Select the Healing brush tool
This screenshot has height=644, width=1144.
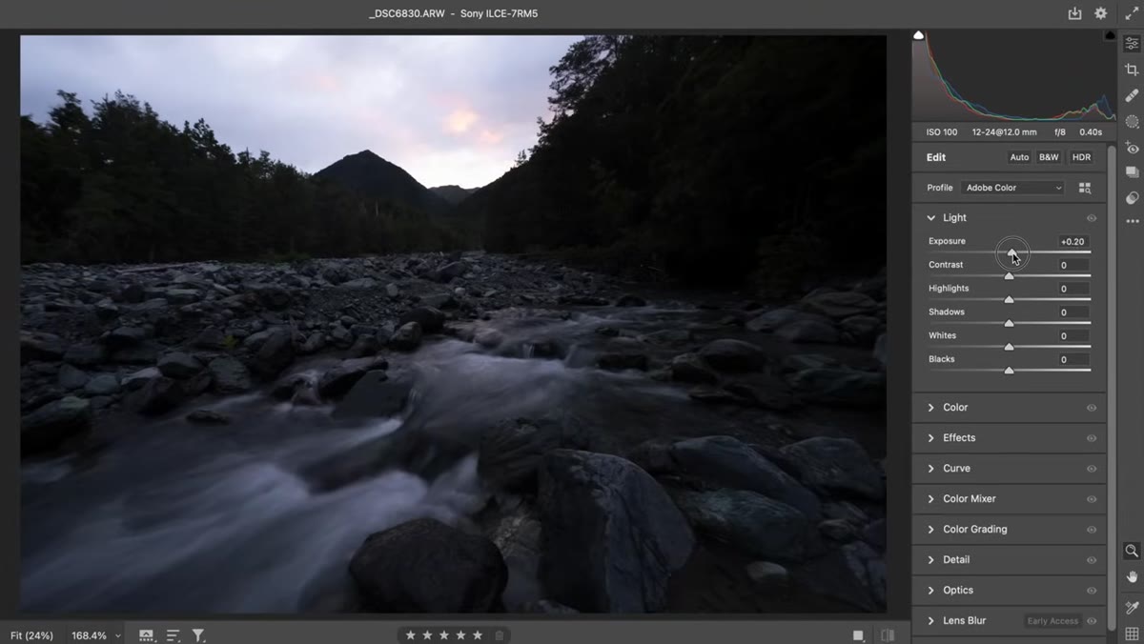[x=1132, y=95]
